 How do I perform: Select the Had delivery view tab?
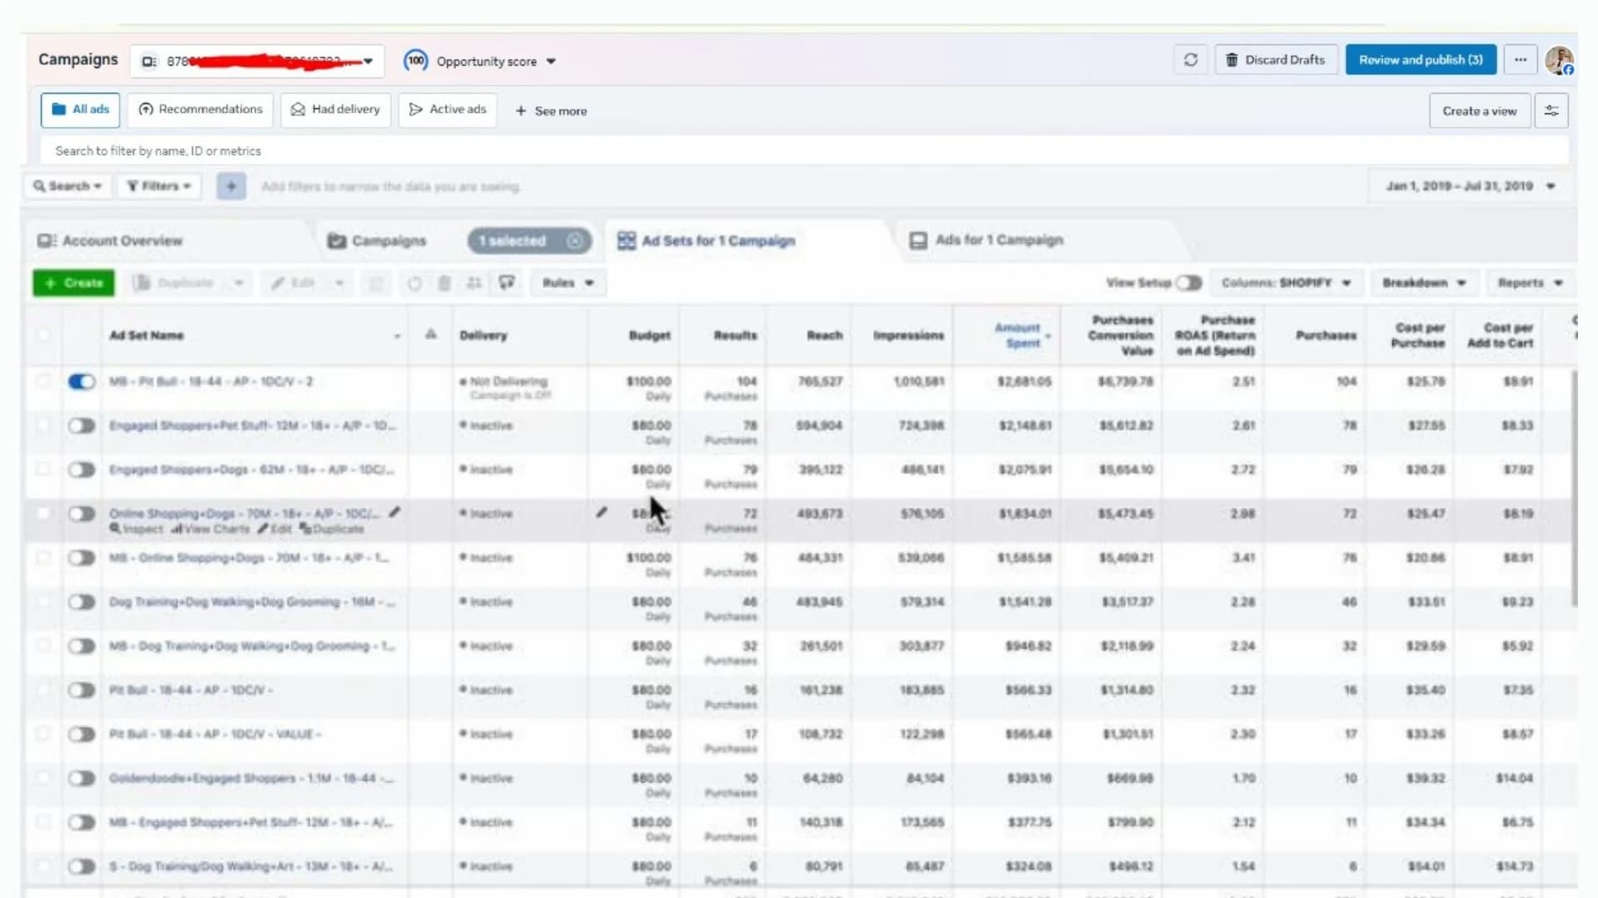pyautogui.click(x=335, y=110)
